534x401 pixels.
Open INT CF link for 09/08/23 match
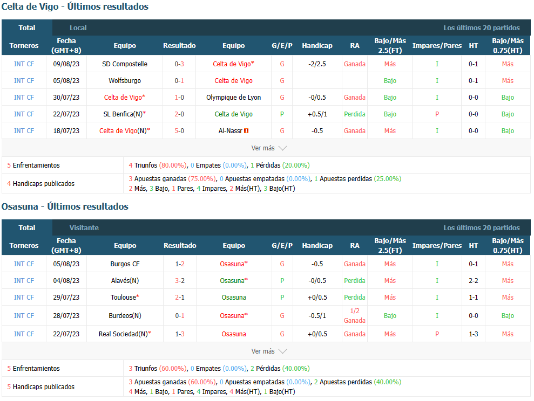pyautogui.click(x=24, y=64)
